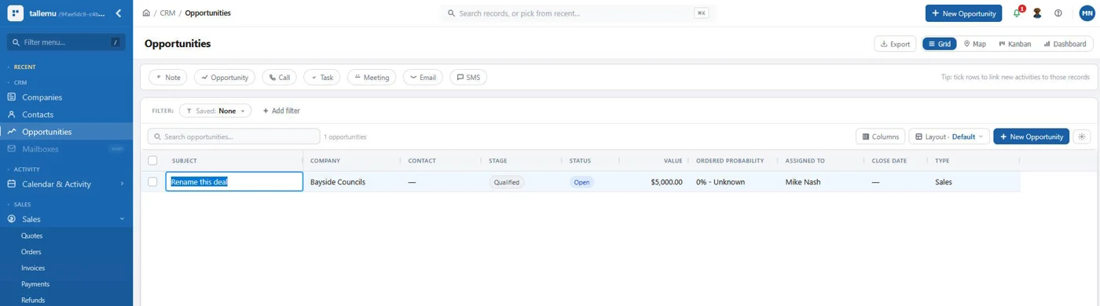Click the Open status badge
The height and width of the screenshot is (306, 1100).
coord(581,182)
